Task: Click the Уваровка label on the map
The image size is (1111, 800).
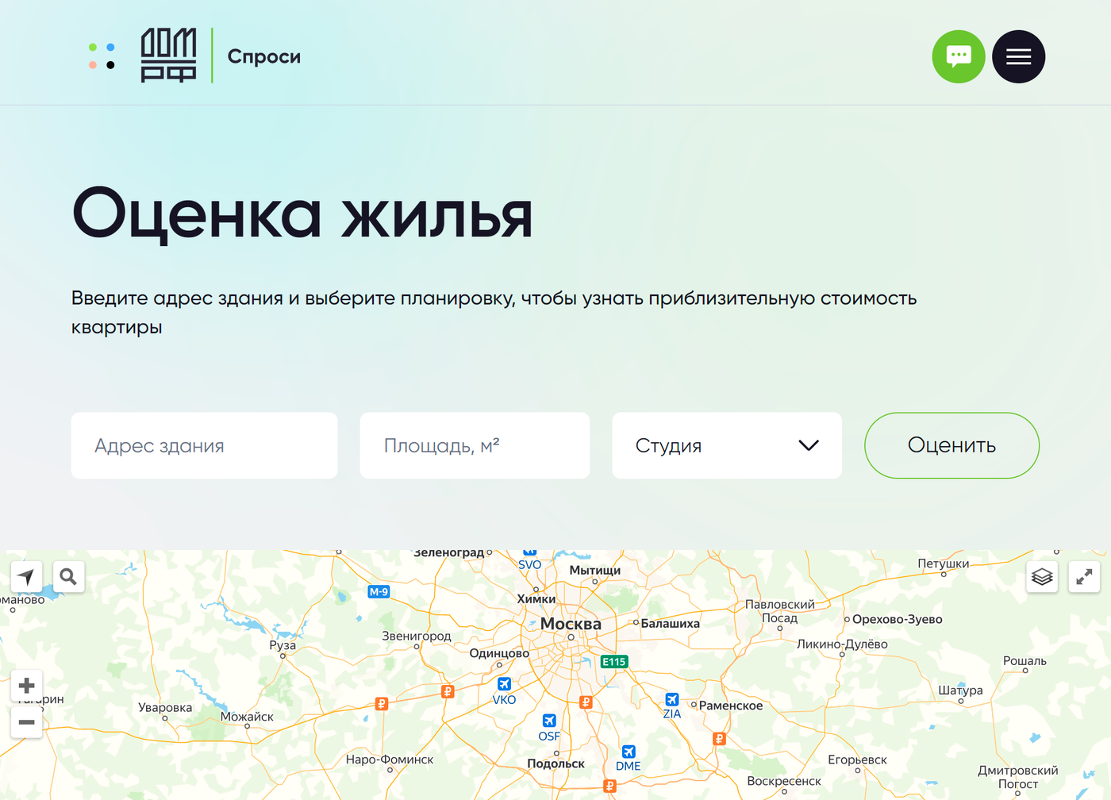Action: click(x=165, y=708)
